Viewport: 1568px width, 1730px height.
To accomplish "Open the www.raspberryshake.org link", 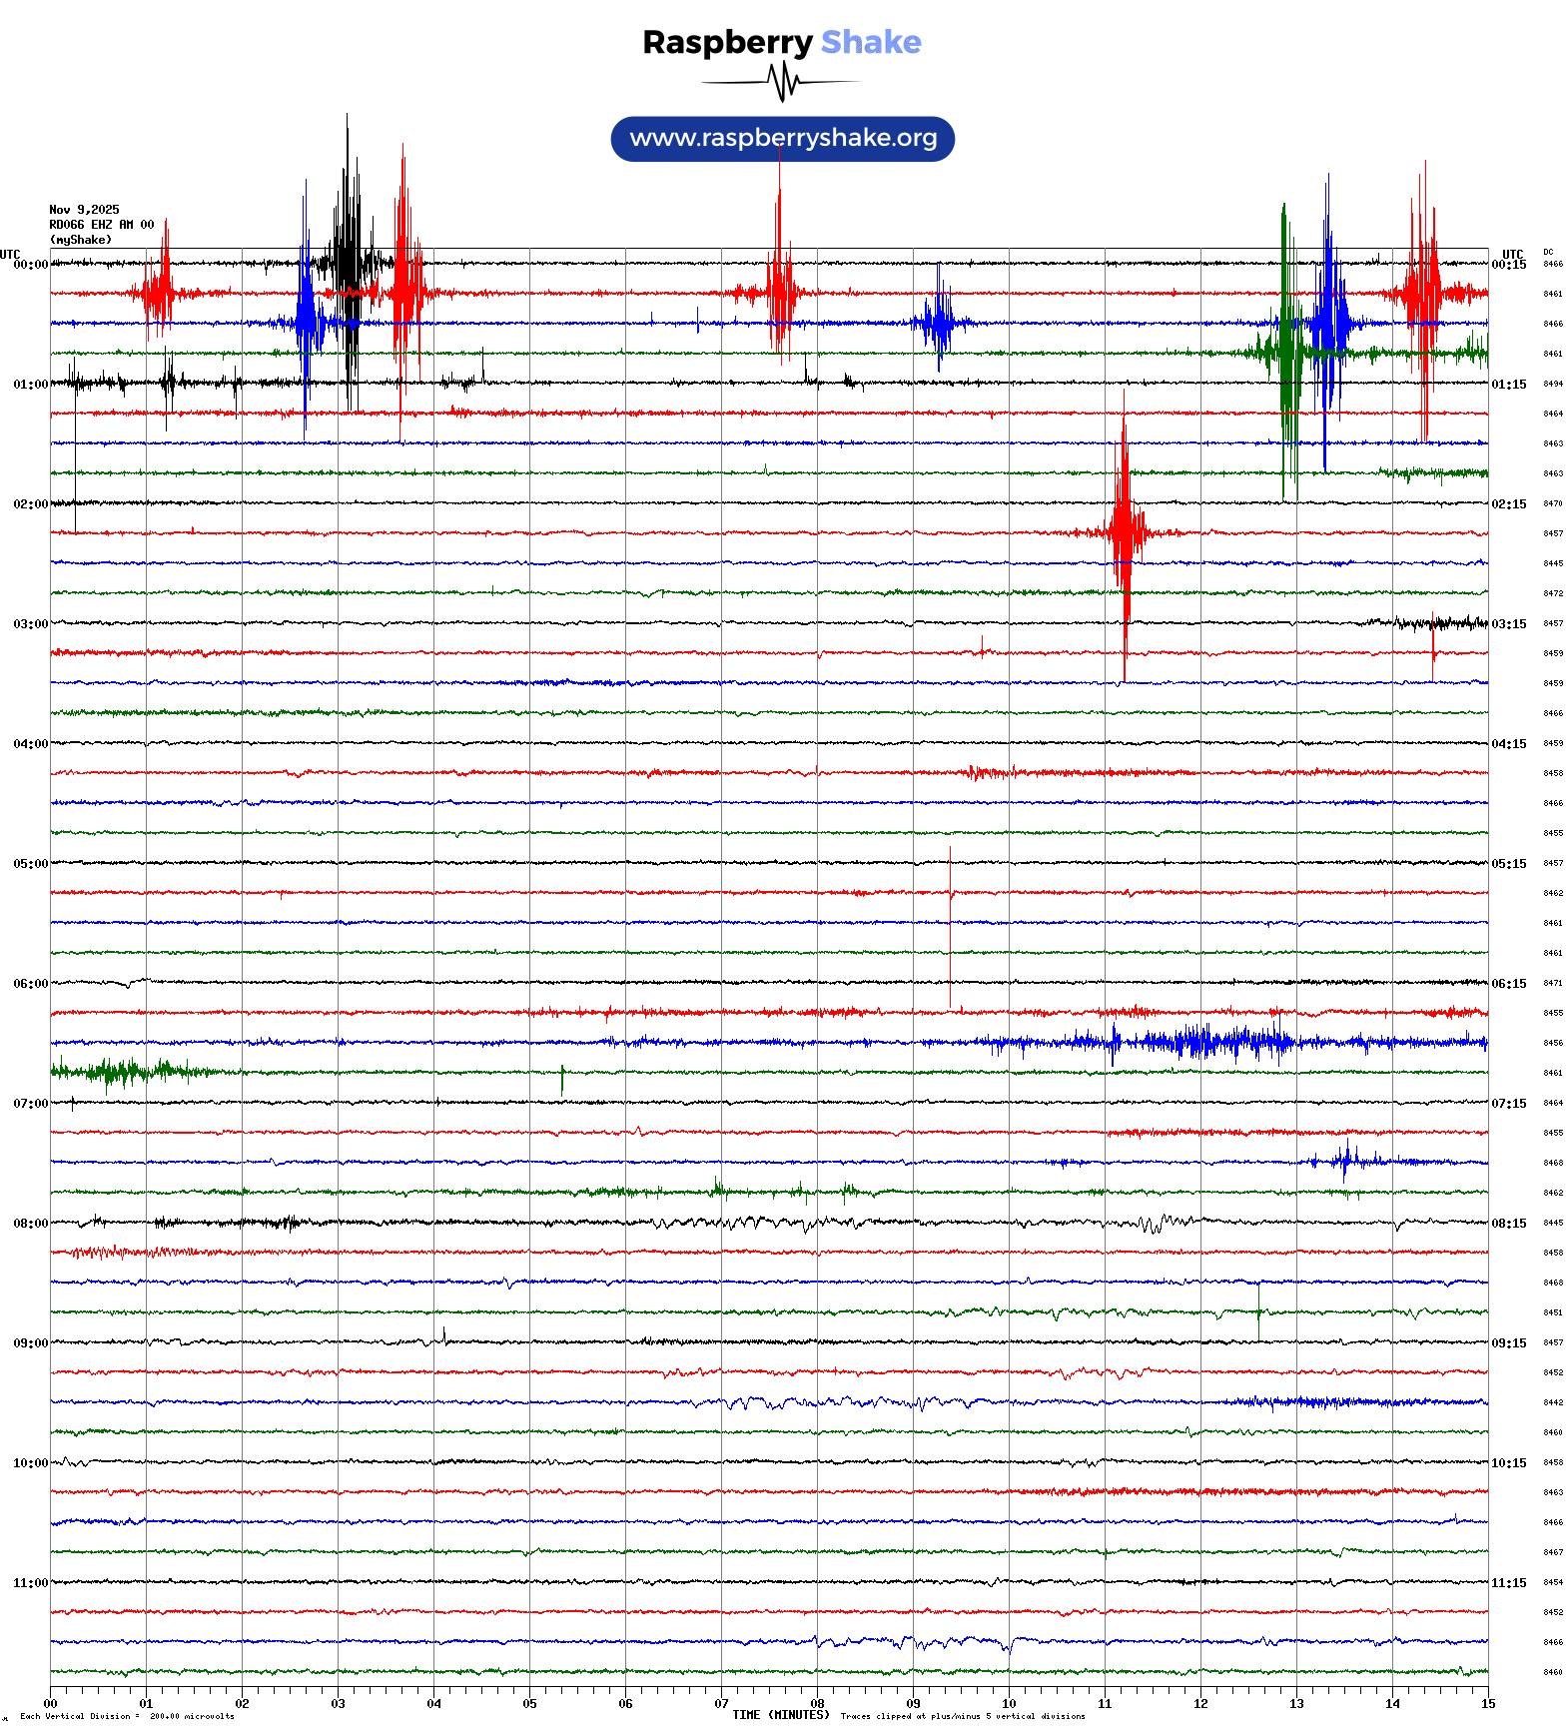I will pos(783,138).
